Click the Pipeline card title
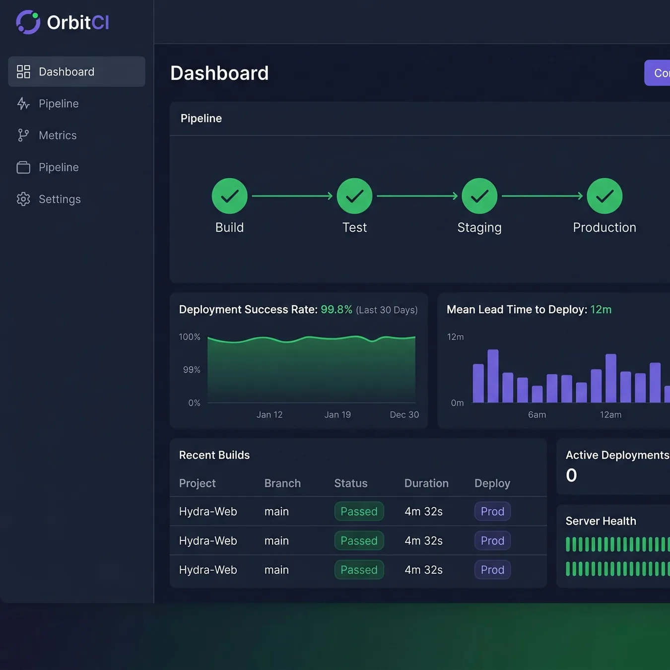The height and width of the screenshot is (670, 670). pyautogui.click(x=201, y=119)
